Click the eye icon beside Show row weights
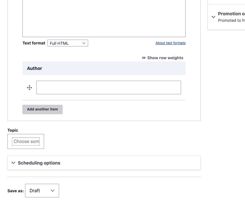The image size is (245, 207). [x=144, y=58]
